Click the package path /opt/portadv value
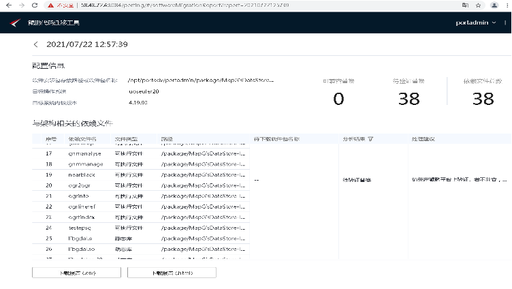Viewport: 512px width, 289px height. tap(201, 80)
